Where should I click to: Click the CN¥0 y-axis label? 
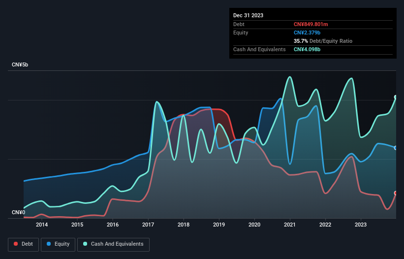[x=18, y=212]
